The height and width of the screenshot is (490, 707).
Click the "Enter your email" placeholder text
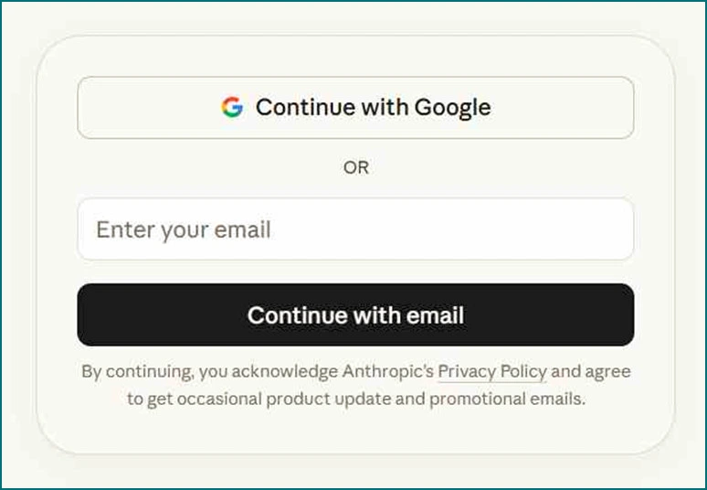point(184,229)
